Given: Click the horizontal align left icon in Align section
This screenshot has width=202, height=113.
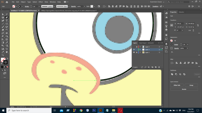Looking at the screenshot, I should [177, 63].
